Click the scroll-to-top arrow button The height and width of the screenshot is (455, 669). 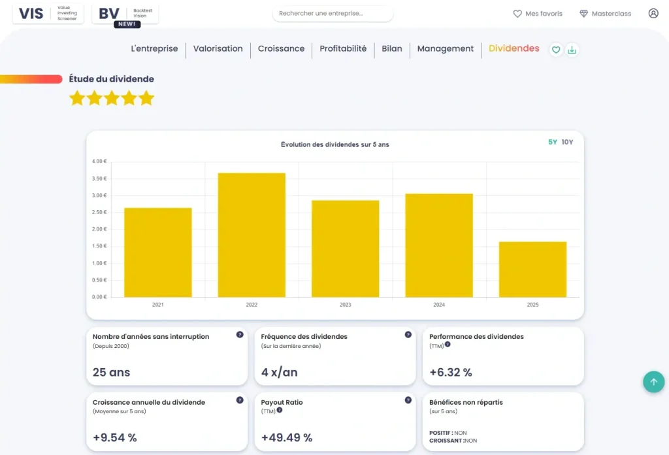coord(653,382)
